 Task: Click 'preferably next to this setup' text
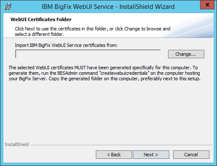171,79
